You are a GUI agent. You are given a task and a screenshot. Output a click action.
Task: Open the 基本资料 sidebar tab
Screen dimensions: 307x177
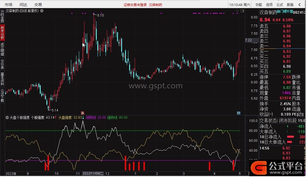coord(2,79)
